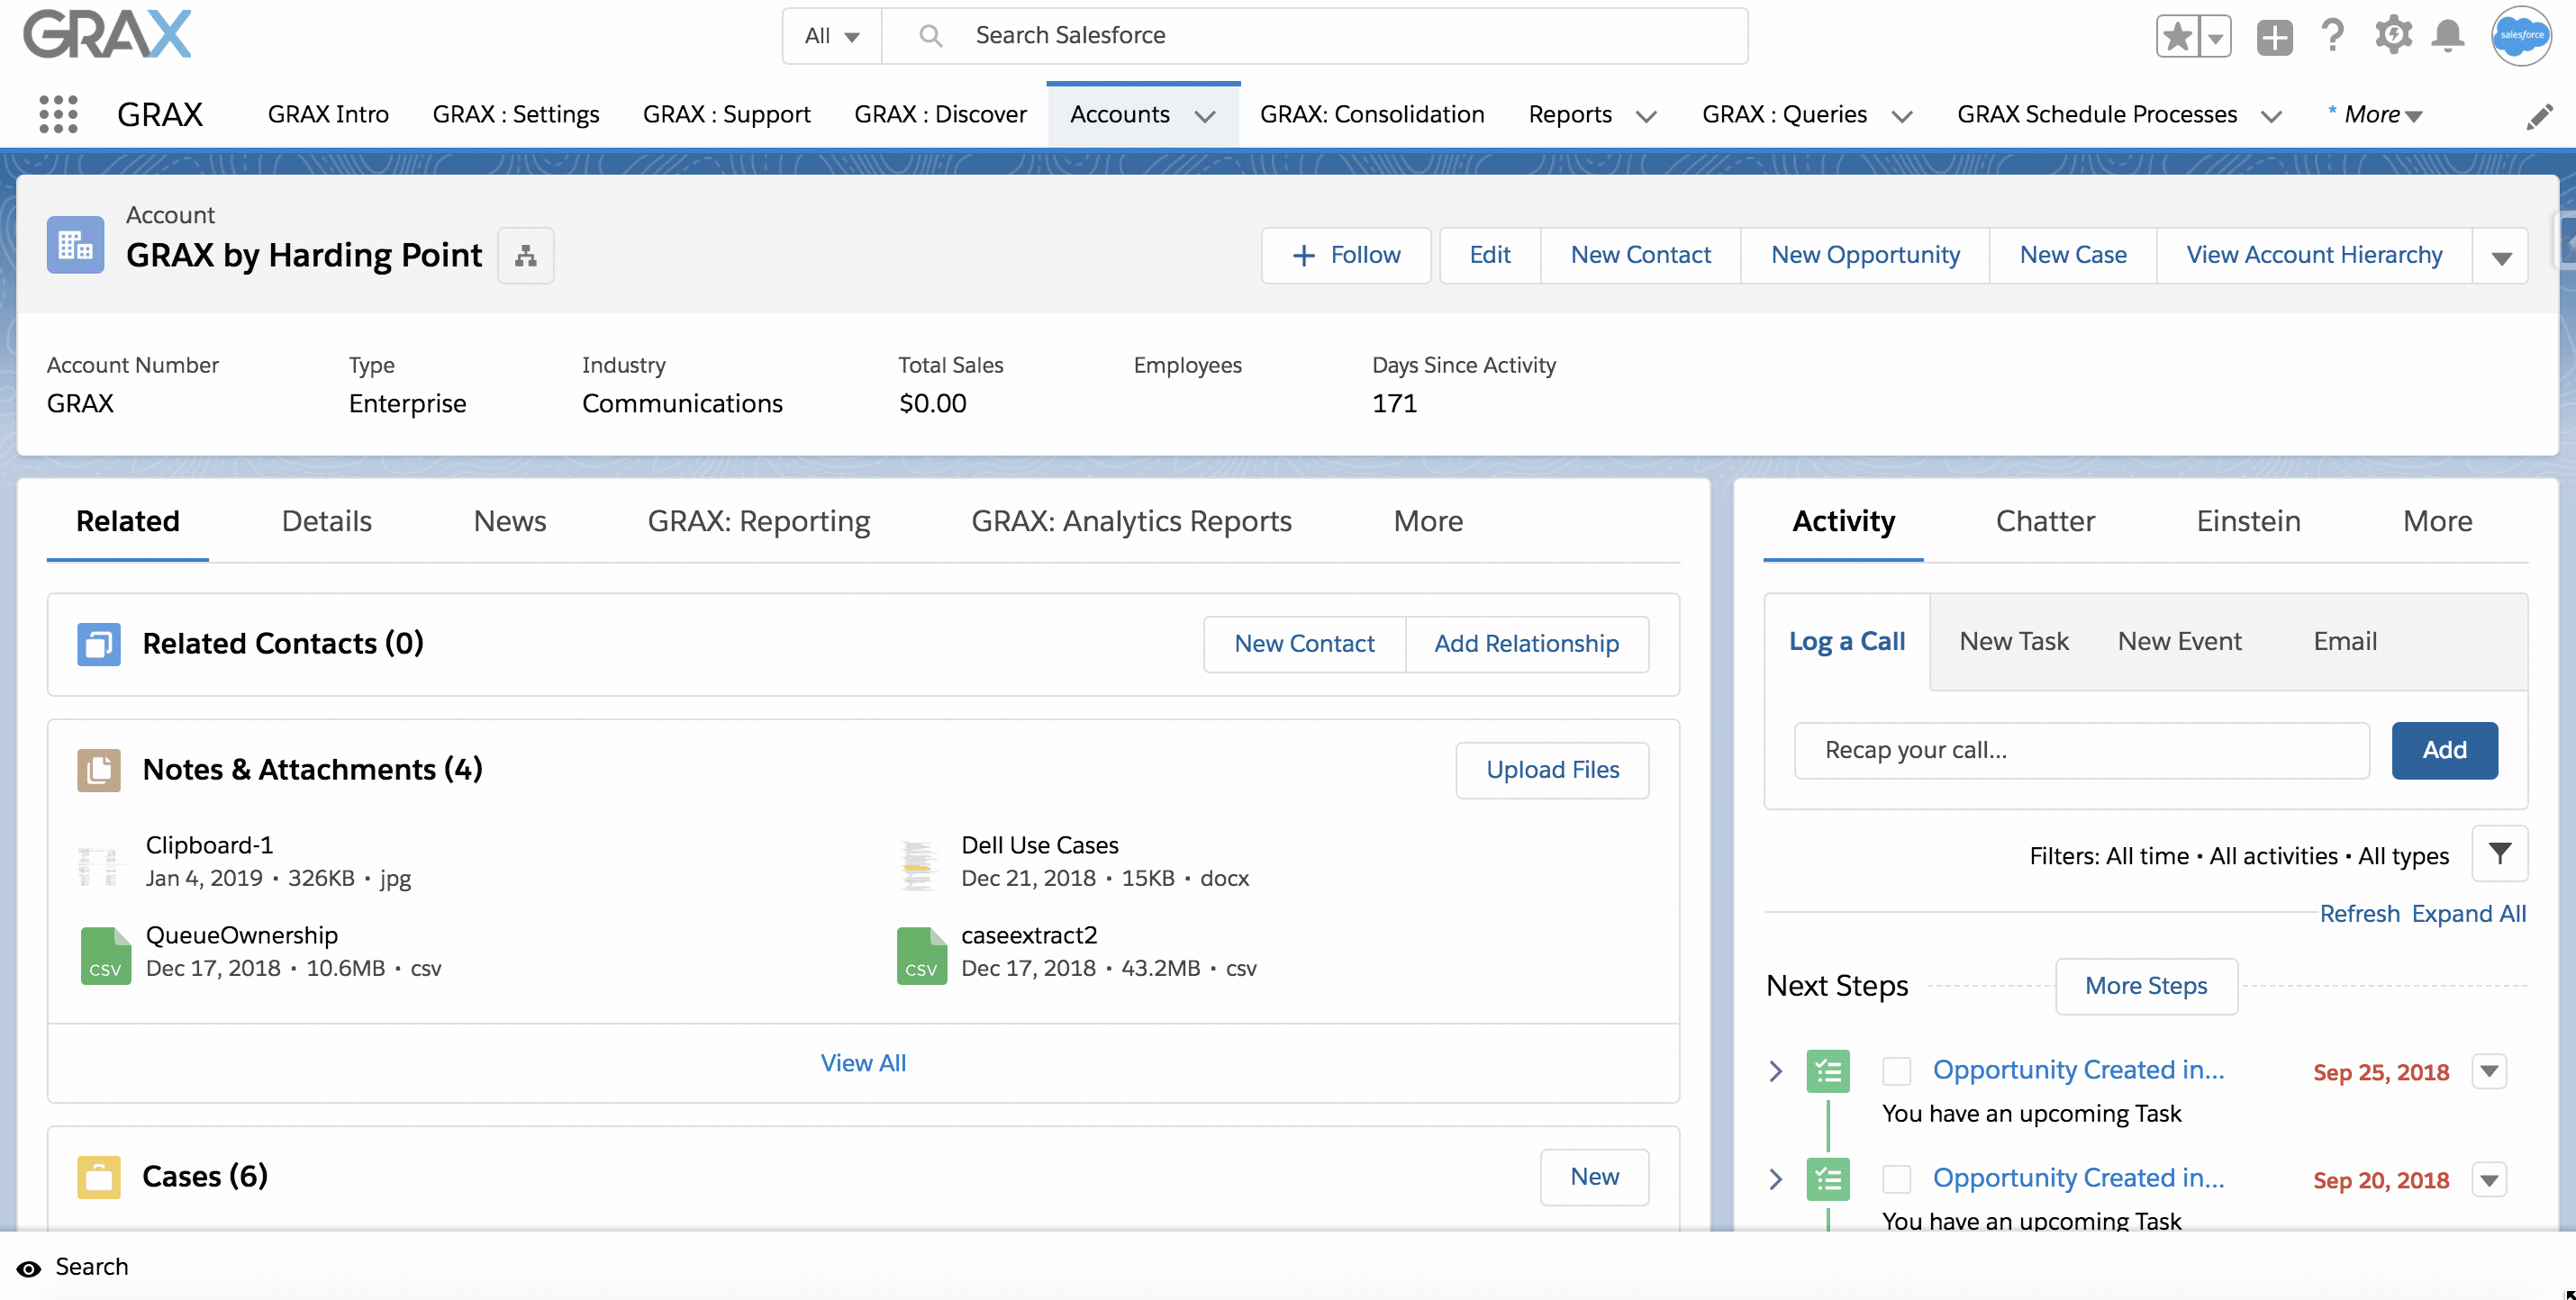Switch to the Details tab
Screen dimensions: 2576x1300
coord(326,521)
